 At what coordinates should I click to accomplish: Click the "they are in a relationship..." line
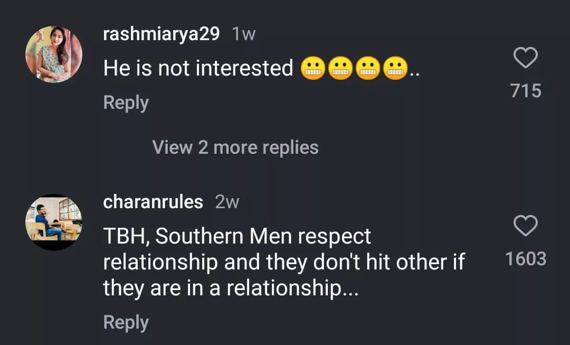(x=231, y=288)
